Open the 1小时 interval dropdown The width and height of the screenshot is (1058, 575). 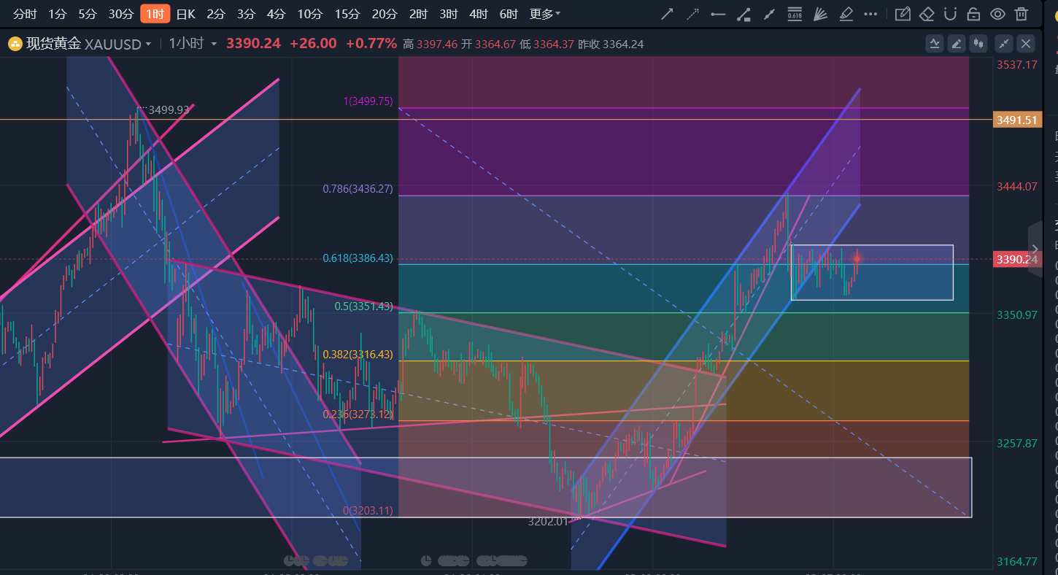click(x=193, y=44)
